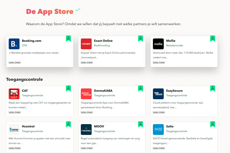Viewport: 230px width, 153px height.
Task: Click the Mollie black logo
Action: [x=158, y=44]
